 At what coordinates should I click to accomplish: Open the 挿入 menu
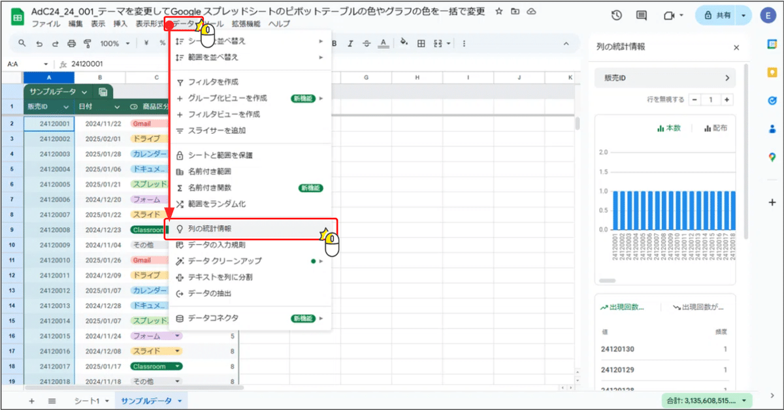coord(120,24)
